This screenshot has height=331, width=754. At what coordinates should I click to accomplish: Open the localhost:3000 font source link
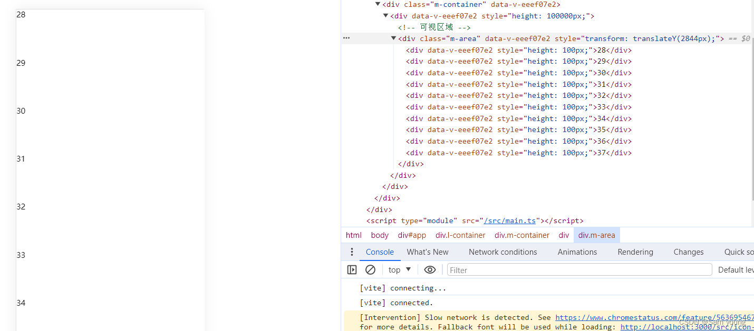pyautogui.click(x=687, y=327)
